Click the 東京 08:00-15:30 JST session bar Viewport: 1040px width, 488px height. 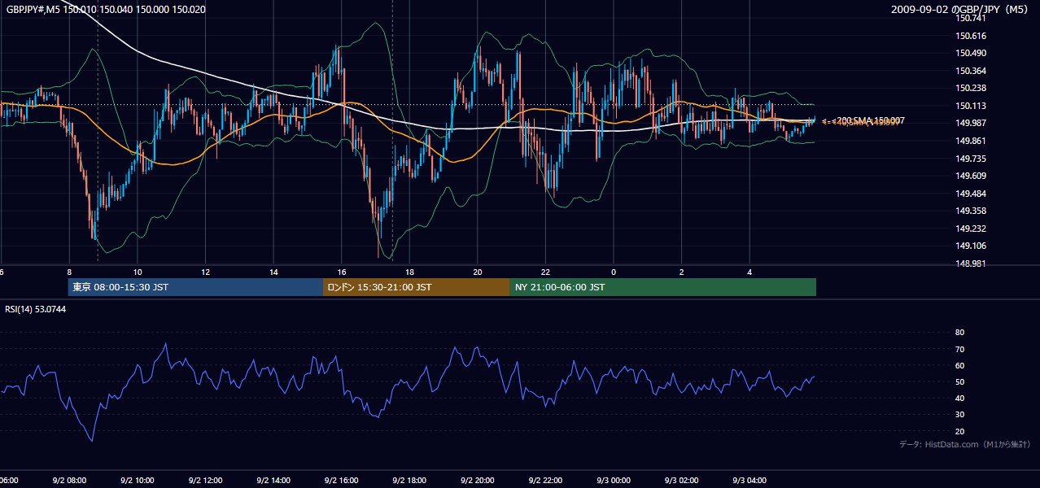tap(195, 287)
